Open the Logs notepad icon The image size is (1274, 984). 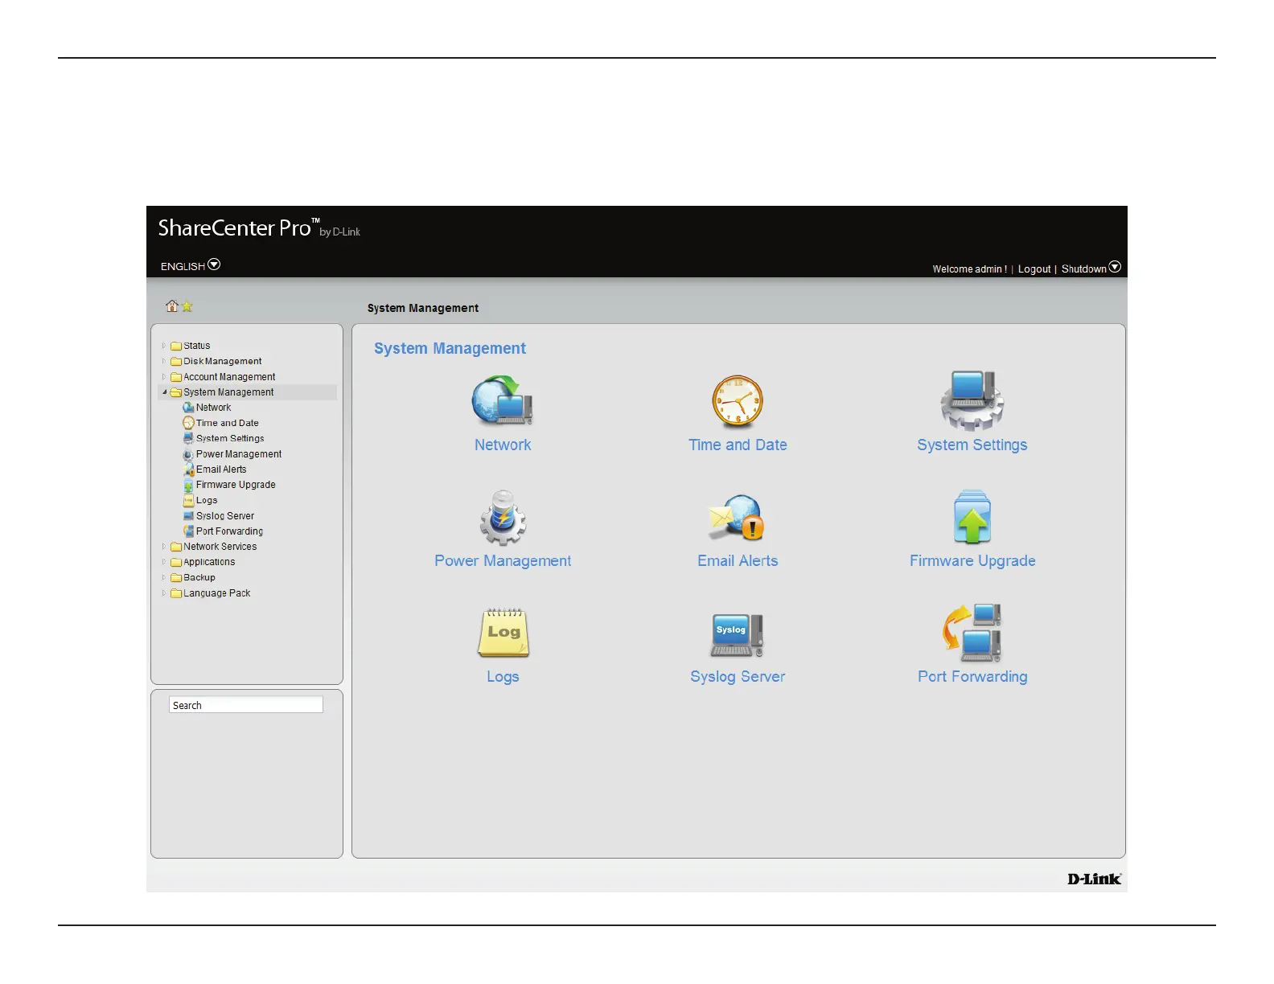503,633
